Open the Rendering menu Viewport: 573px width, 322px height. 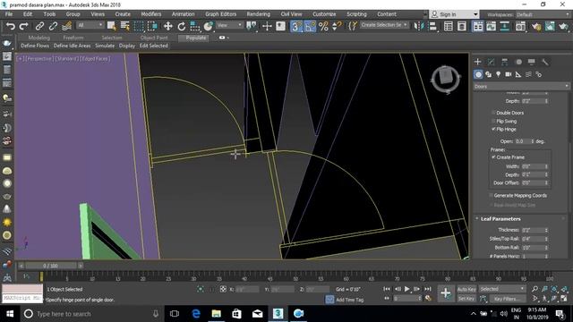coord(259,14)
